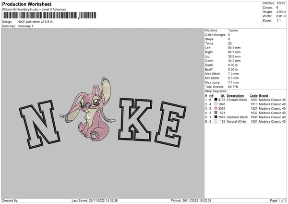This screenshot has height=204, width=288.
Task: Select the Natural White thread swatch
Action: click(x=216, y=121)
